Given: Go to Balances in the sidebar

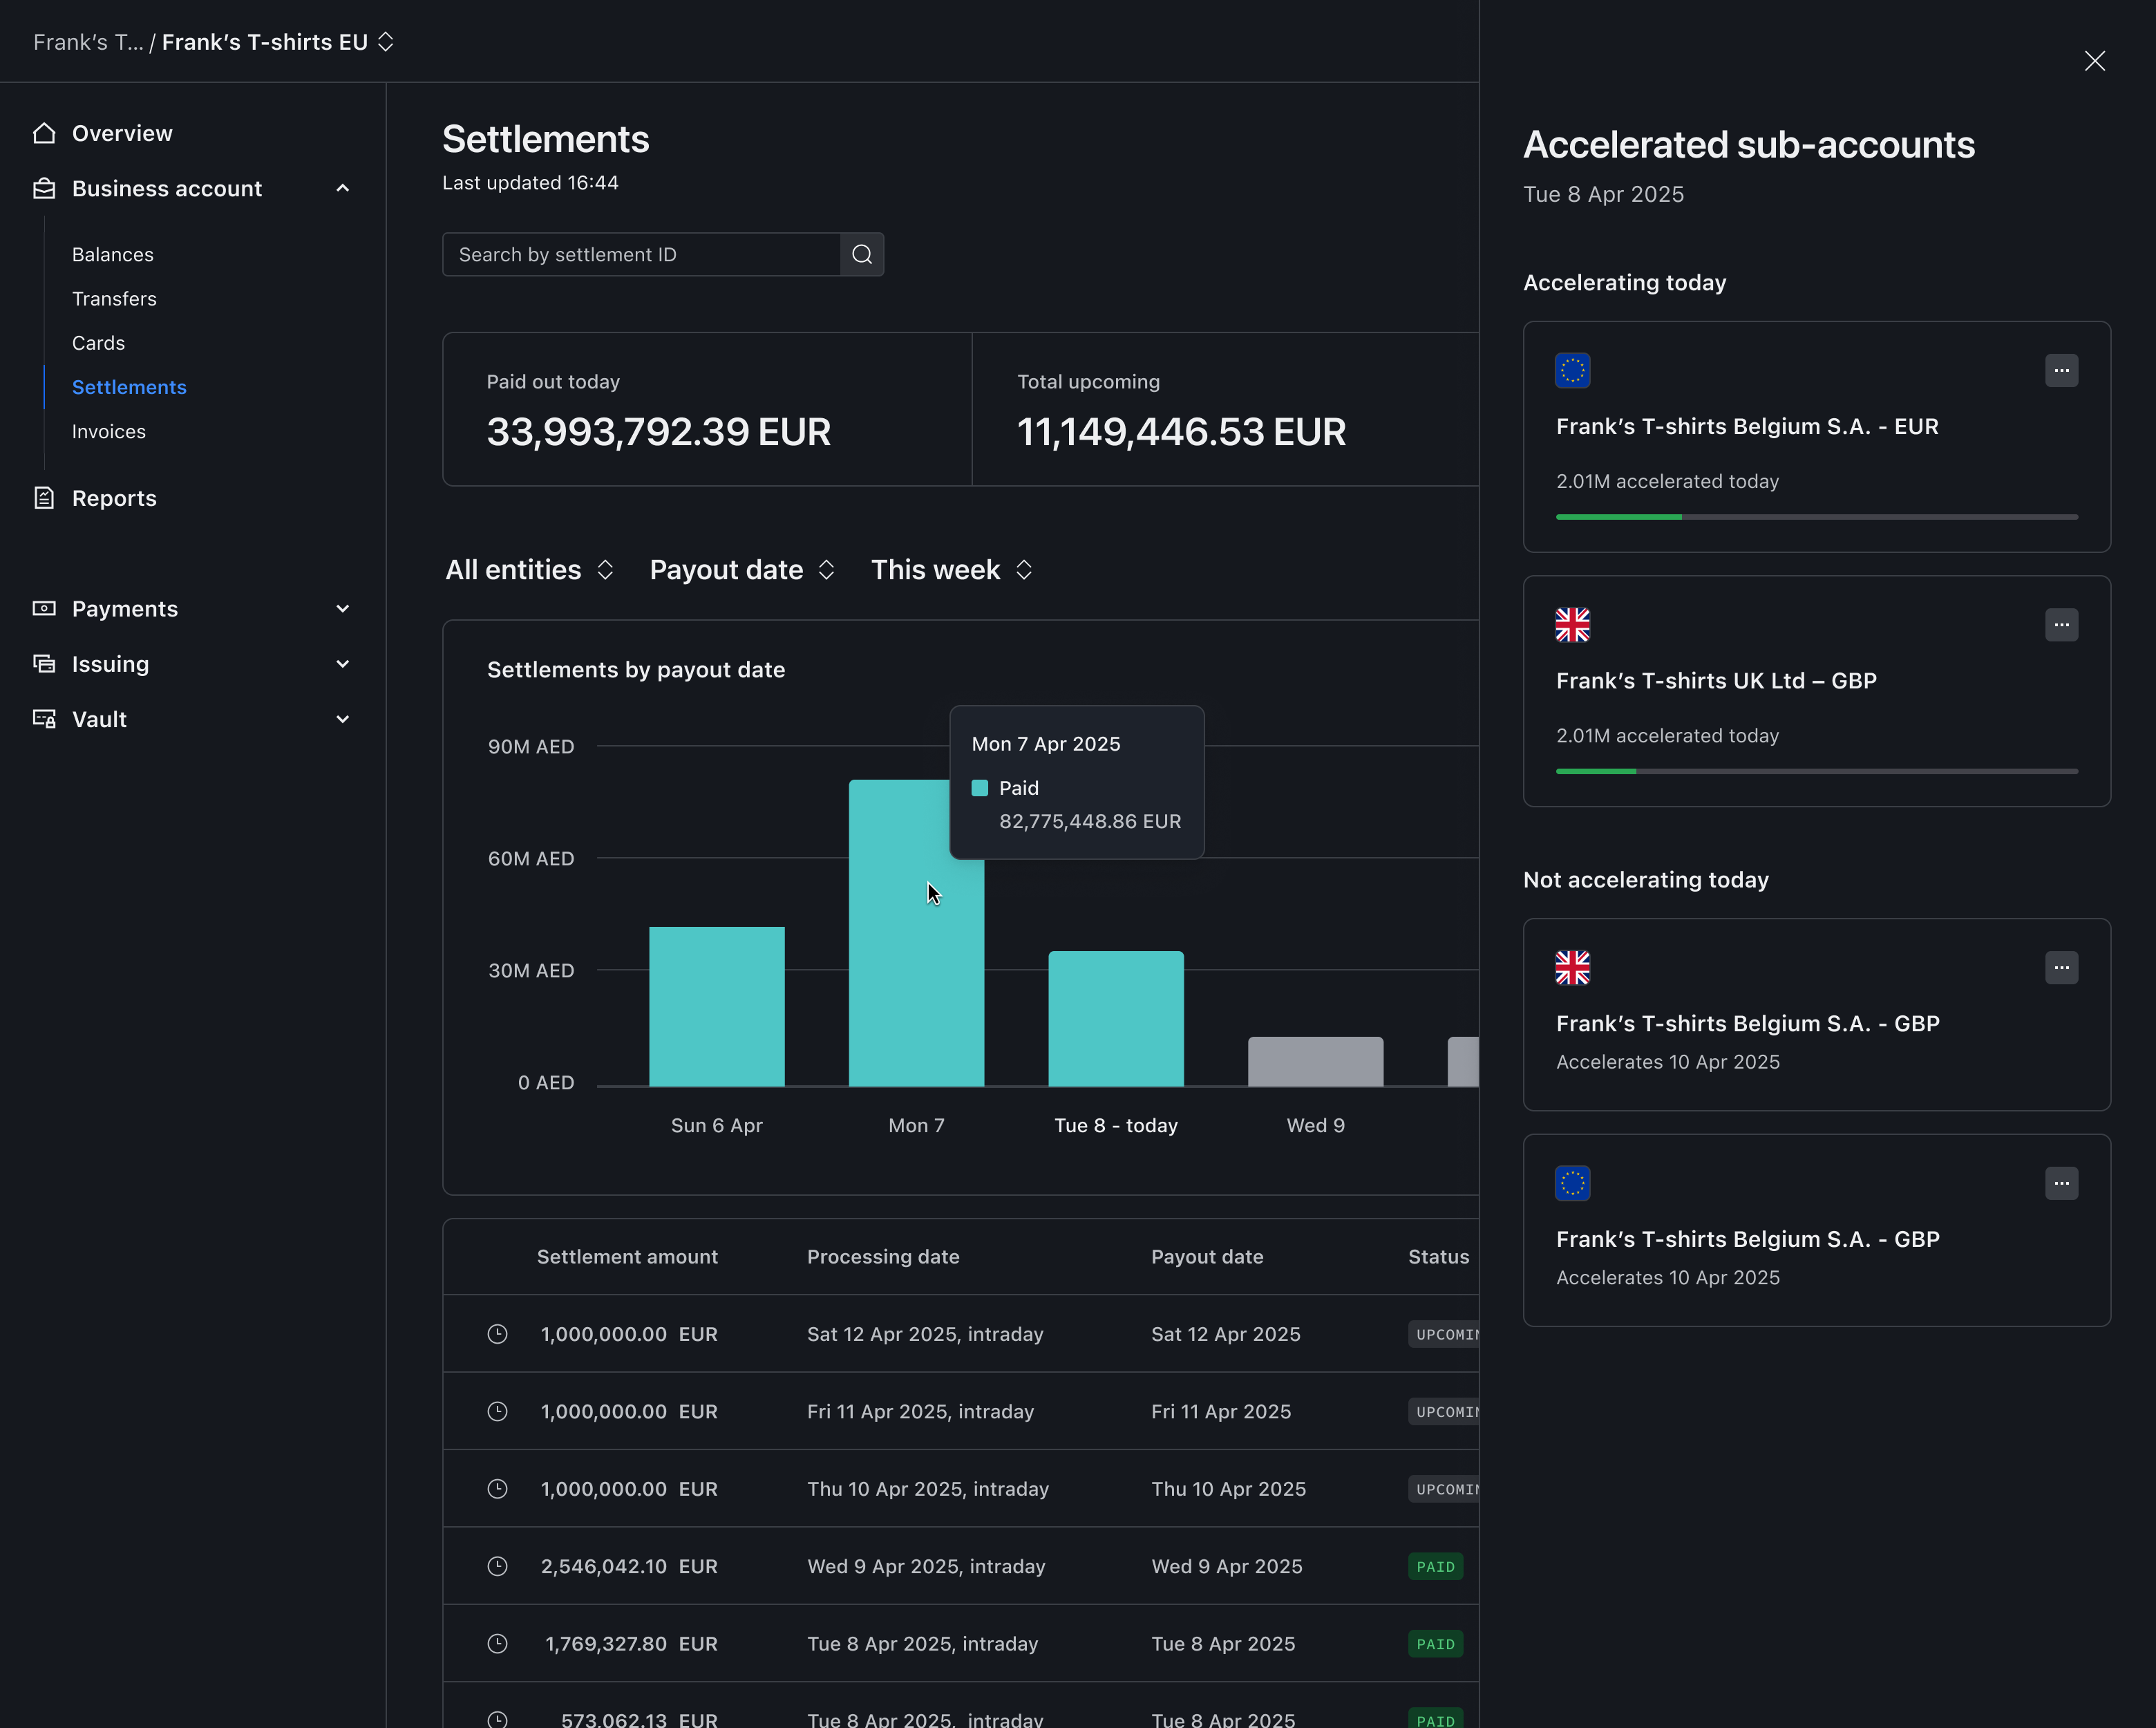Looking at the screenshot, I should click(113, 254).
